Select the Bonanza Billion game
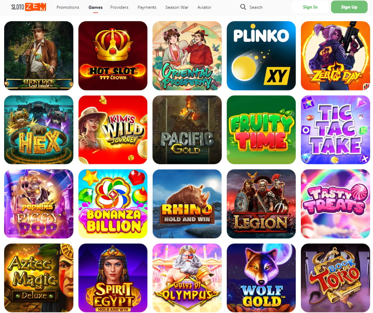This screenshot has width=373, height=313. pos(113,204)
